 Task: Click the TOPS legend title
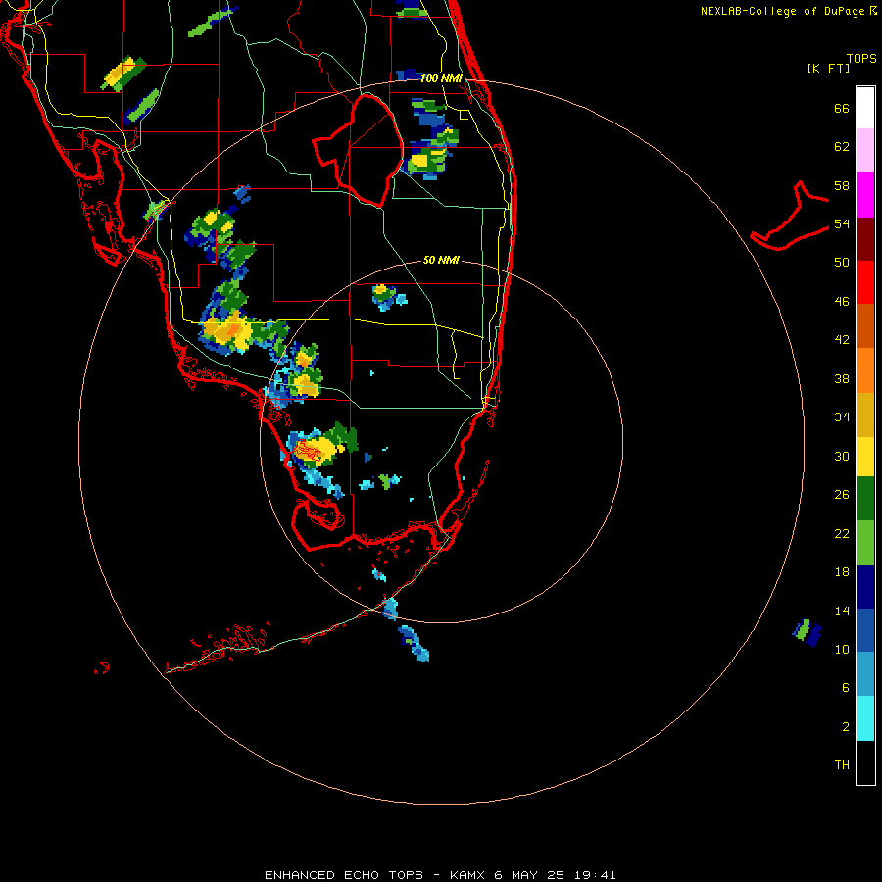coord(861,58)
